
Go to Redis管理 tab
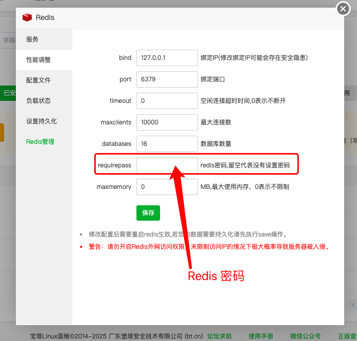pyautogui.click(x=44, y=142)
